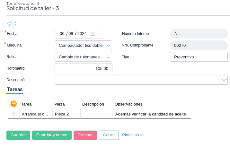Open the Rutina dropdown list
This screenshot has width=230, height=145.
[x=108, y=57]
